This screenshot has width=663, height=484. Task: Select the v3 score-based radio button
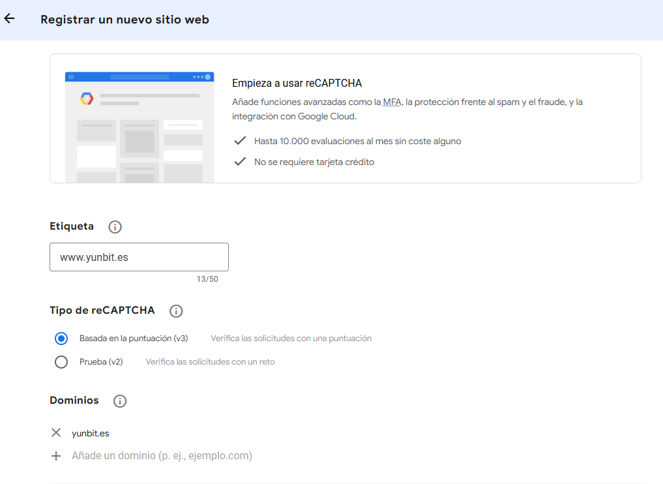pos(61,339)
